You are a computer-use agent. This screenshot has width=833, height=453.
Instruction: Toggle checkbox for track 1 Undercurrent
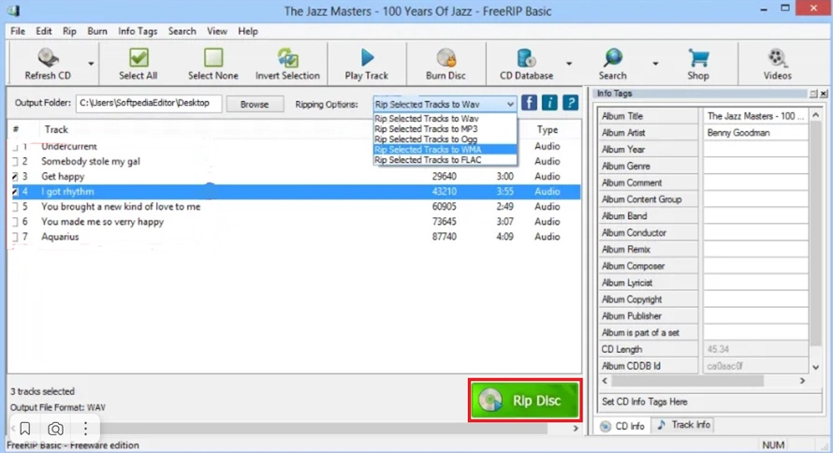[15, 147]
